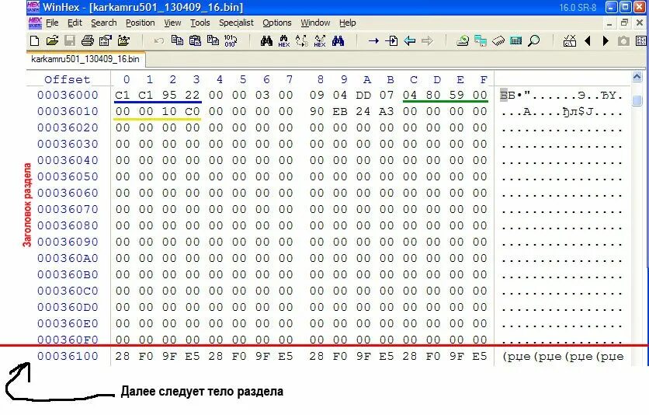Open Find Hex Values binoculars icon

[x=284, y=40]
